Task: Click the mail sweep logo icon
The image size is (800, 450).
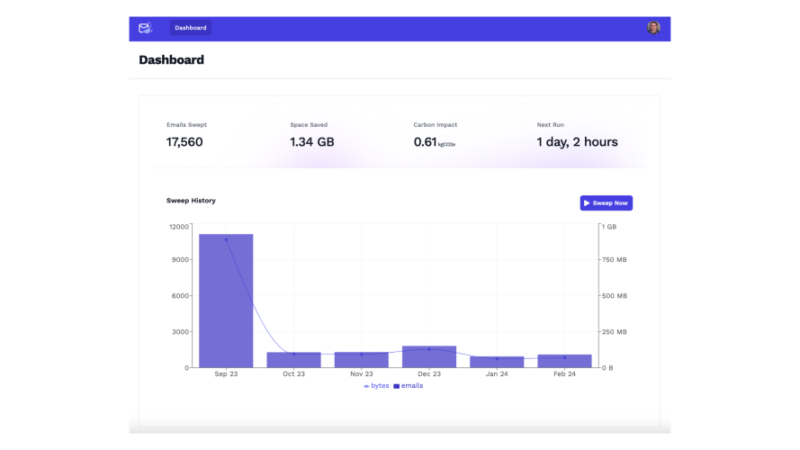Action: [146, 28]
